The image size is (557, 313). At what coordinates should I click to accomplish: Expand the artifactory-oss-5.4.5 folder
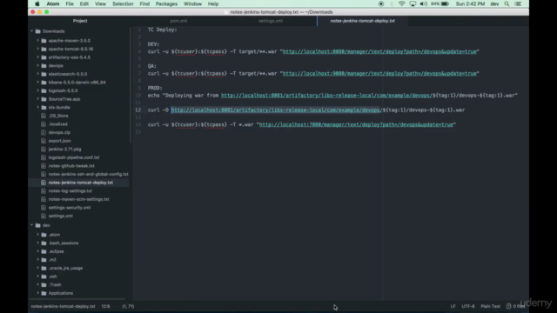38,57
